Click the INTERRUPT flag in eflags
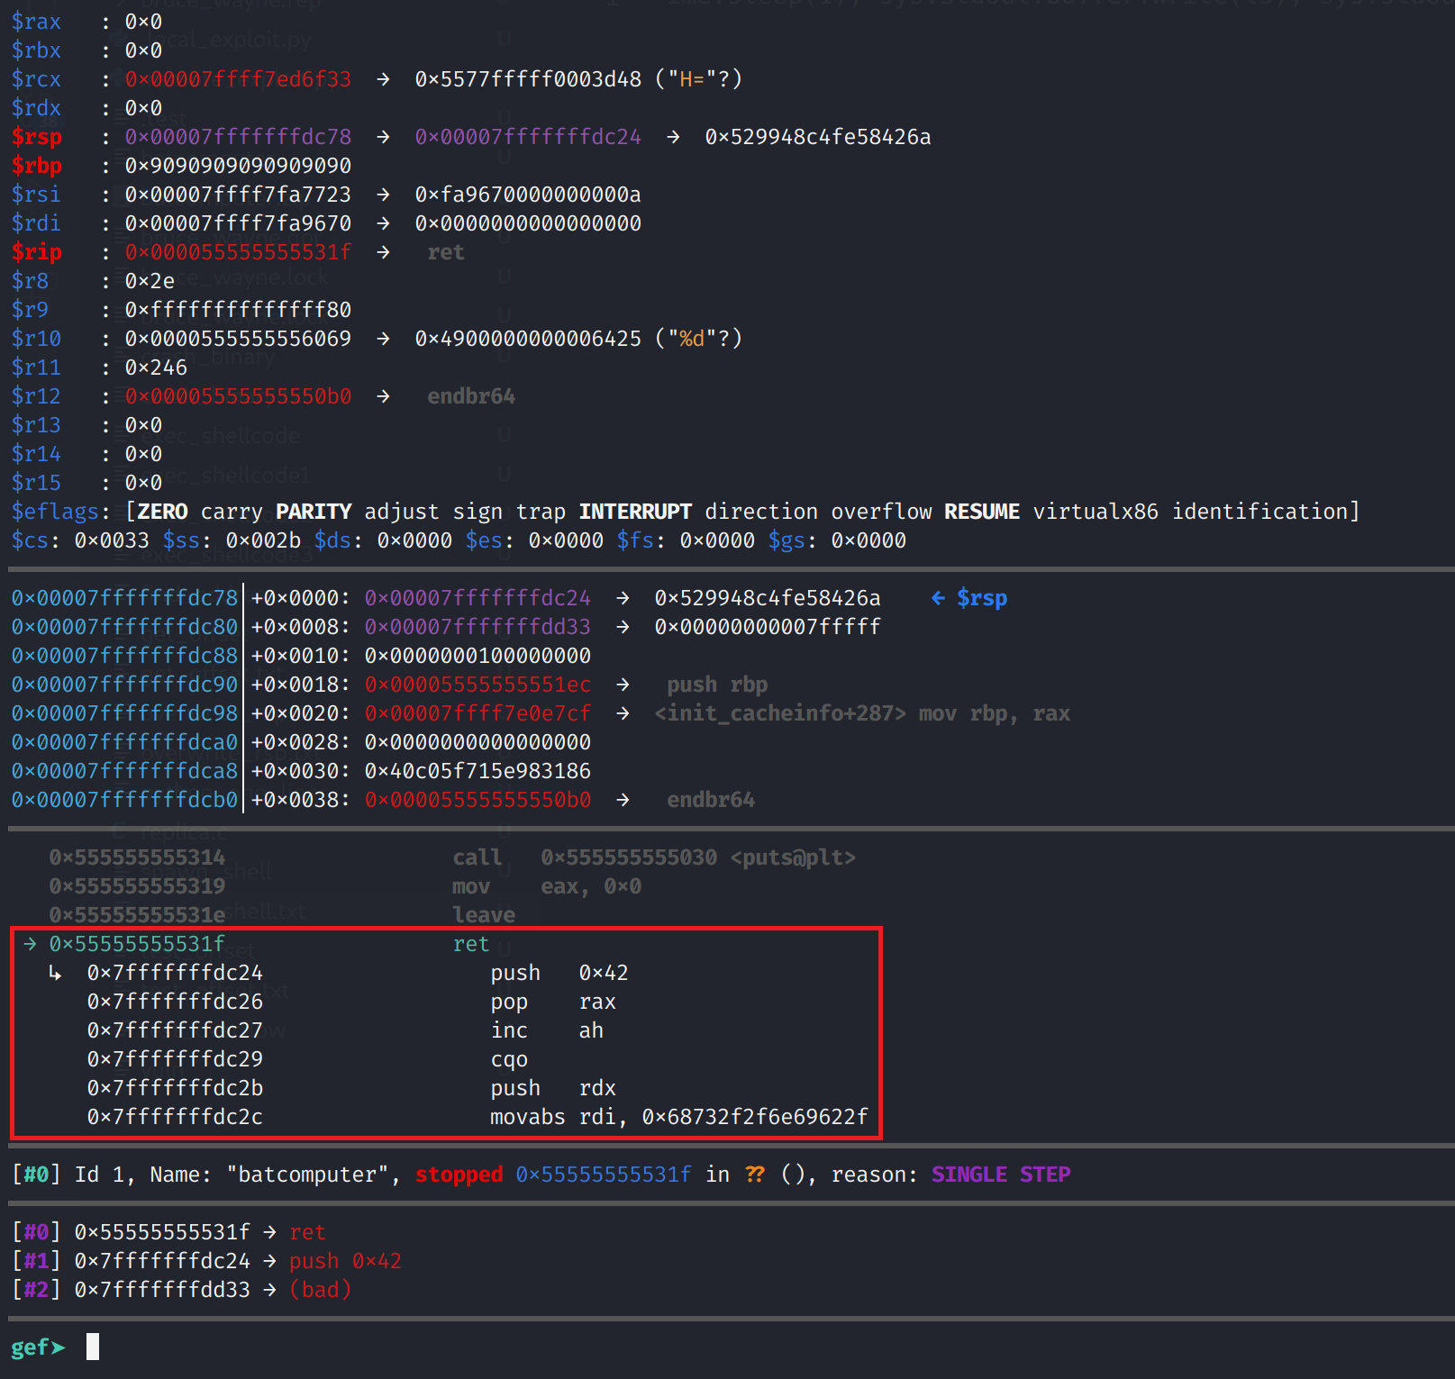 pos(635,512)
